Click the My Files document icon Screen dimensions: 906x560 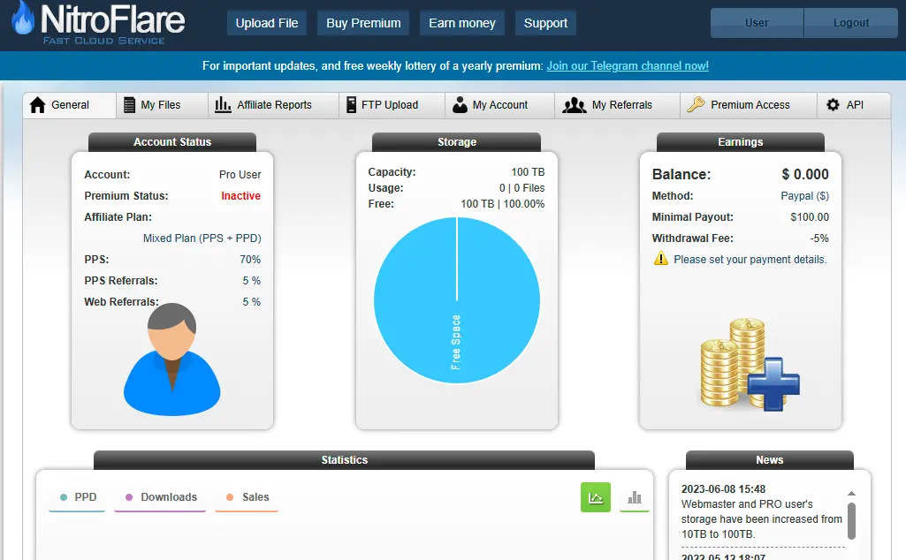(x=129, y=105)
